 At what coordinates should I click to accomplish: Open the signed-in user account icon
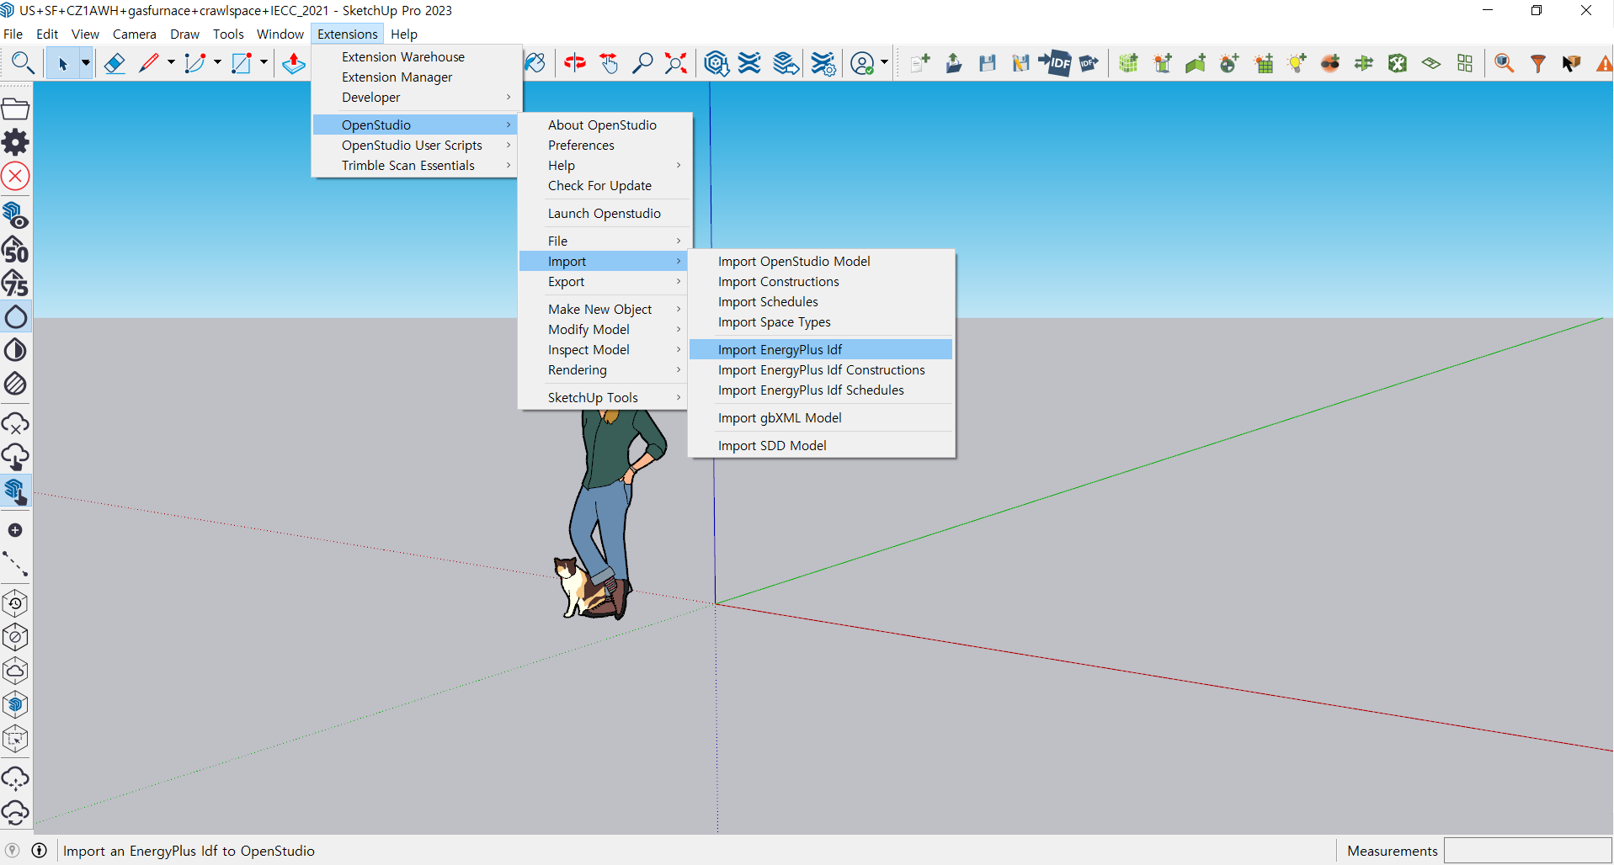(x=862, y=63)
